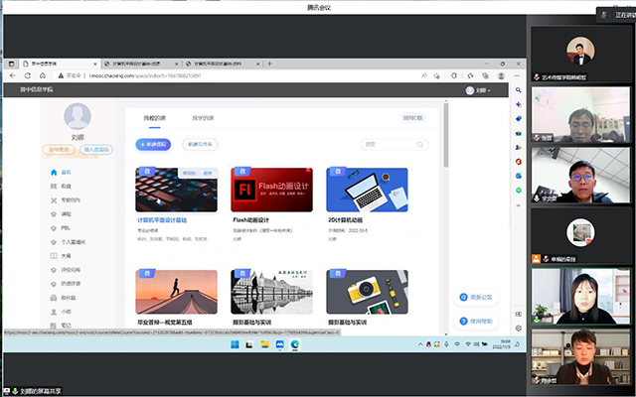636x397 pixels.
Task: Select the 我学的课 tab
Action: (203, 118)
